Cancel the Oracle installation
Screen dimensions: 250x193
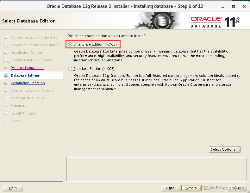pos(237,188)
